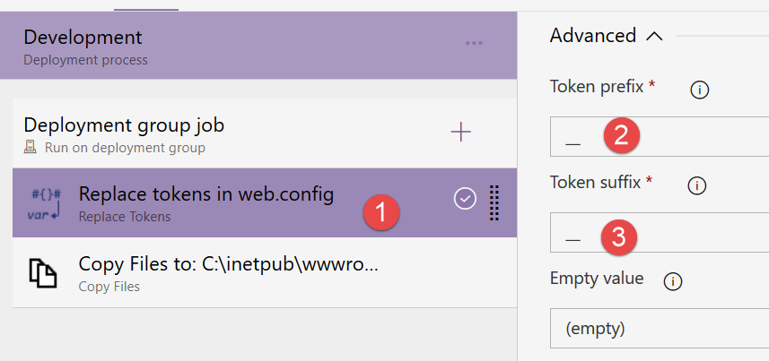Click the Empty value info icon
The image size is (769, 361).
pos(673,281)
